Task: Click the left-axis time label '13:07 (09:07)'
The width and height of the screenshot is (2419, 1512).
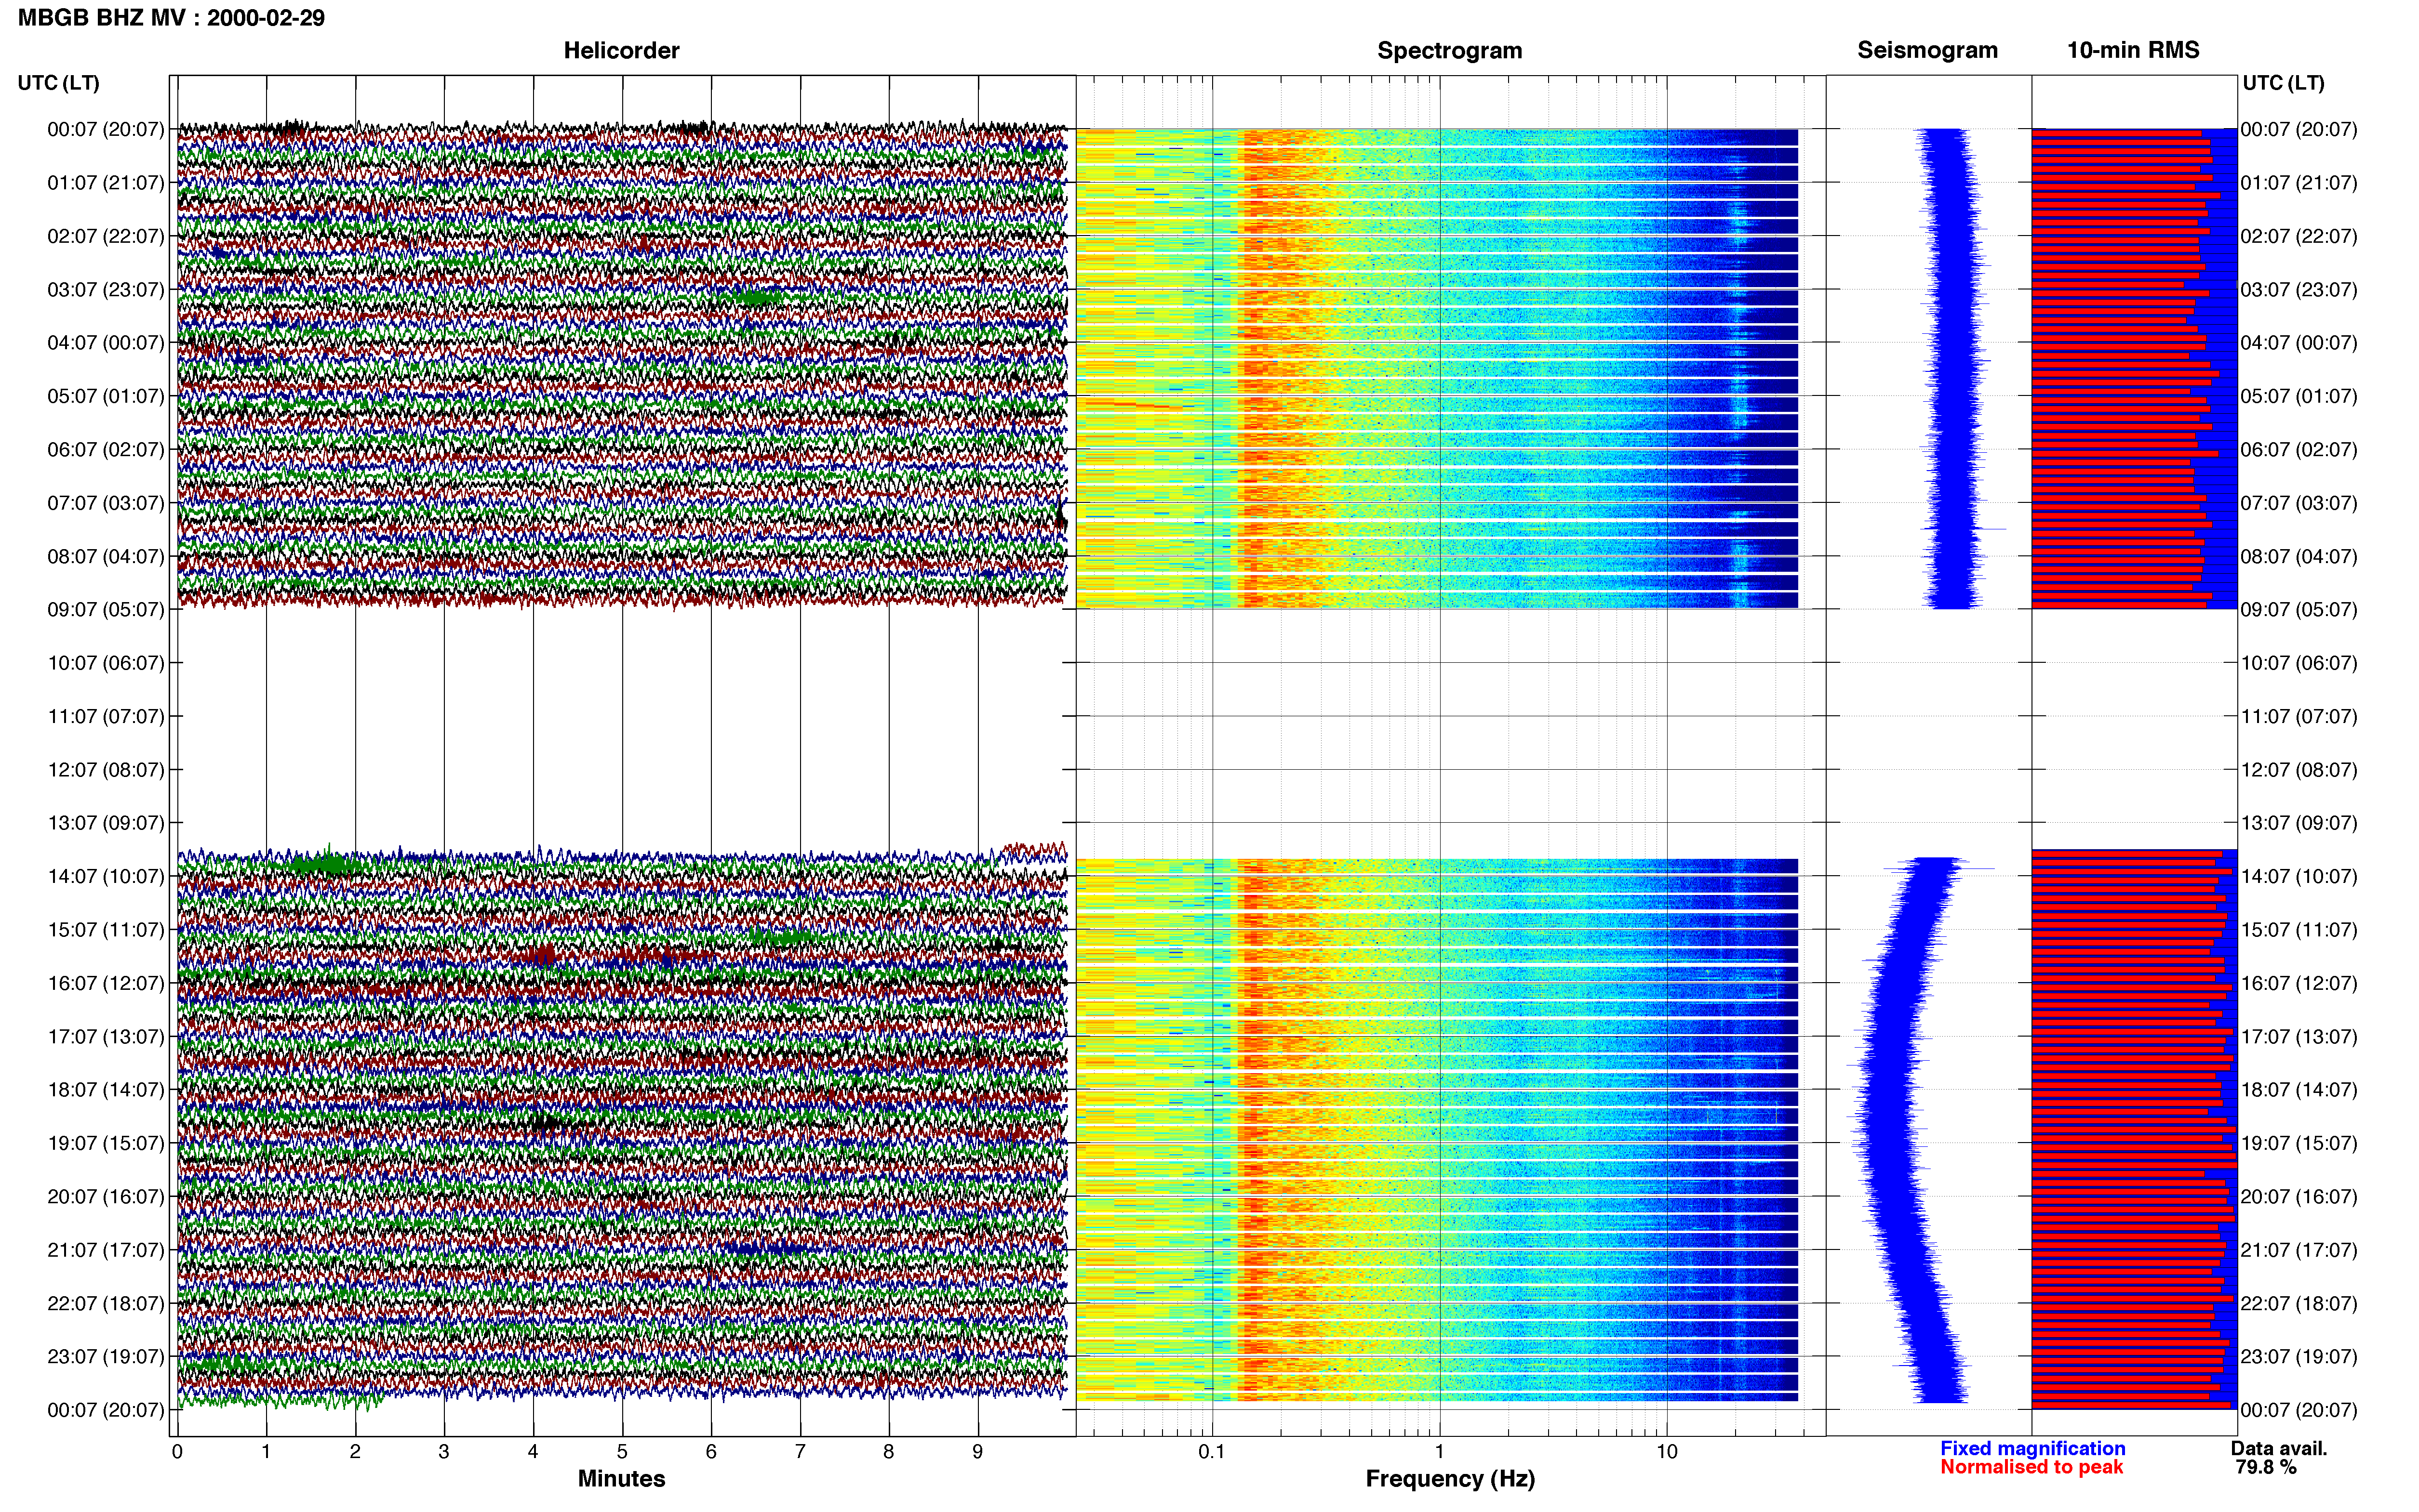Action: click(x=106, y=823)
